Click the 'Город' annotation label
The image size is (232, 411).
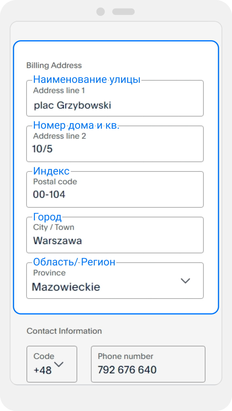[x=47, y=217]
